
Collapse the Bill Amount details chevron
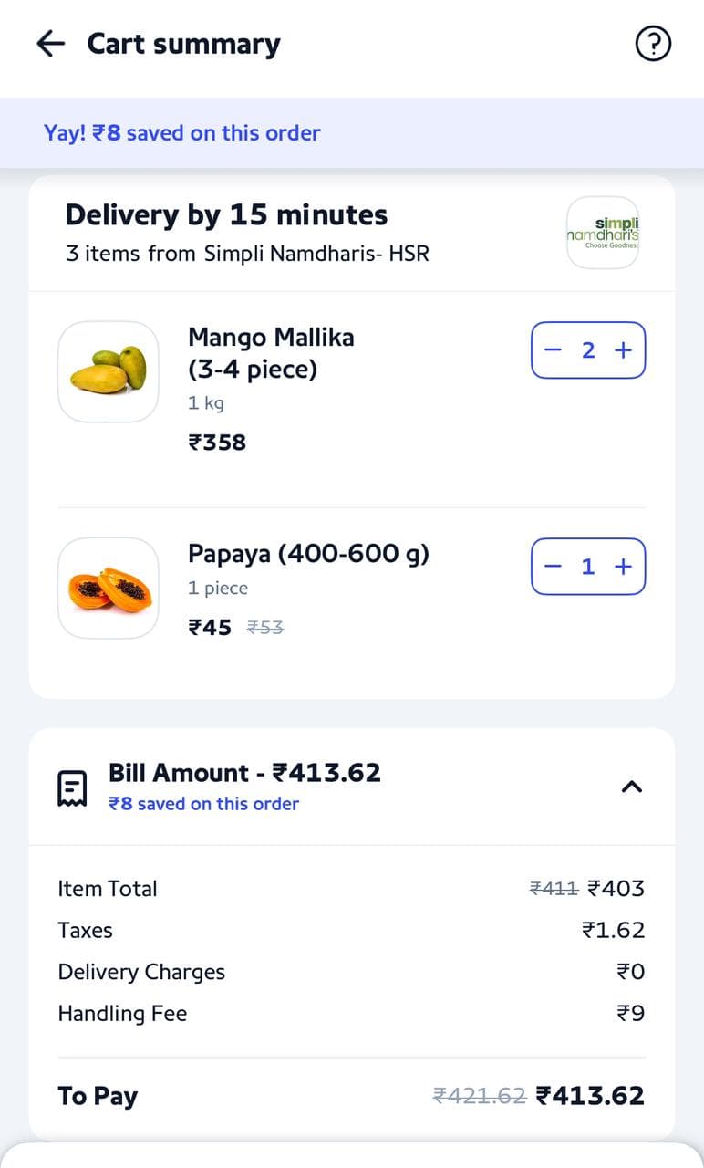(x=631, y=787)
